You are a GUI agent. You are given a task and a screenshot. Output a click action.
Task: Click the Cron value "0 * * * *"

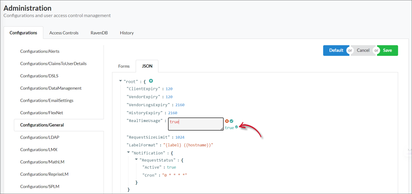pyautogui.click(x=175, y=175)
